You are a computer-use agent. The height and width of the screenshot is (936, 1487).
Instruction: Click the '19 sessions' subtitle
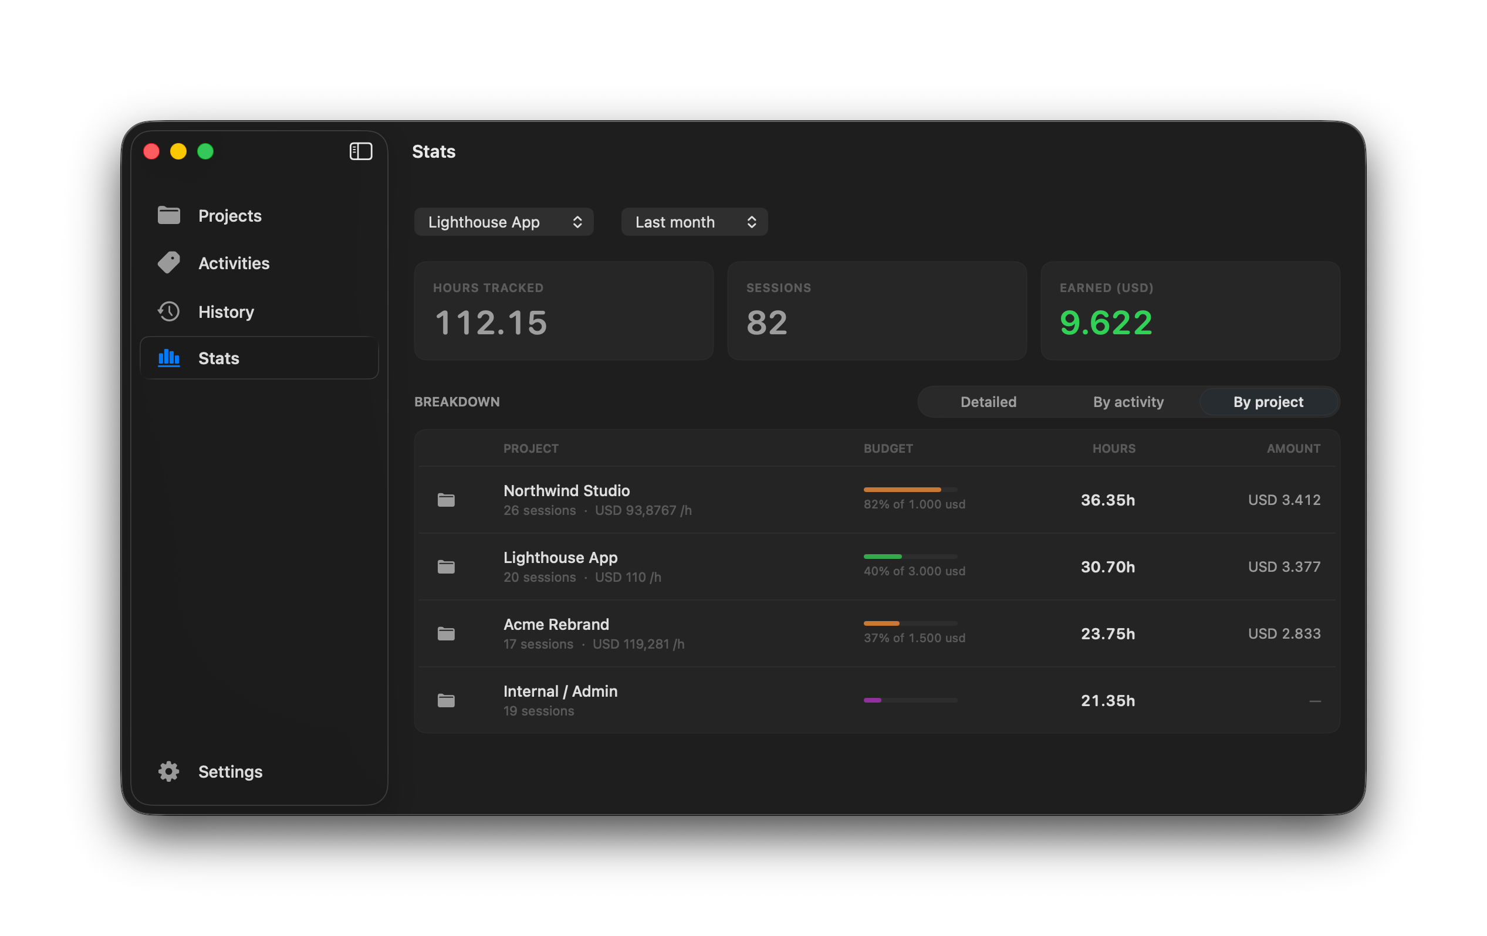(539, 711)
